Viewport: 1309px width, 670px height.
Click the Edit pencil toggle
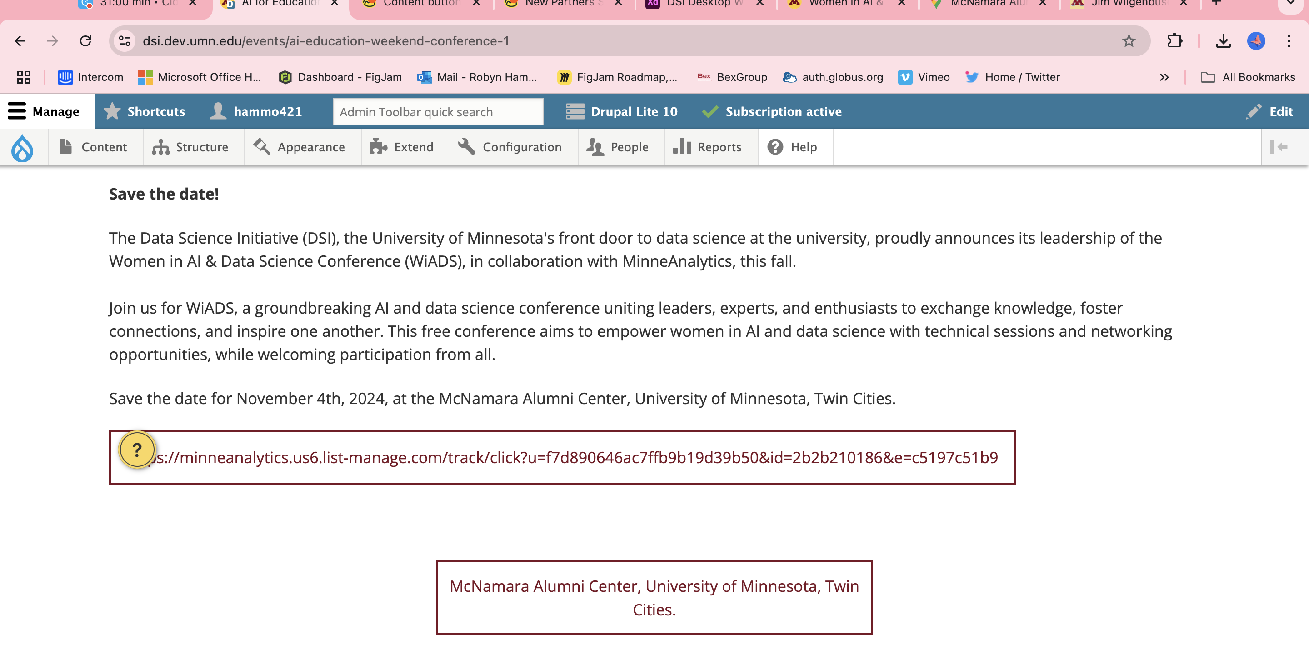1269,111
